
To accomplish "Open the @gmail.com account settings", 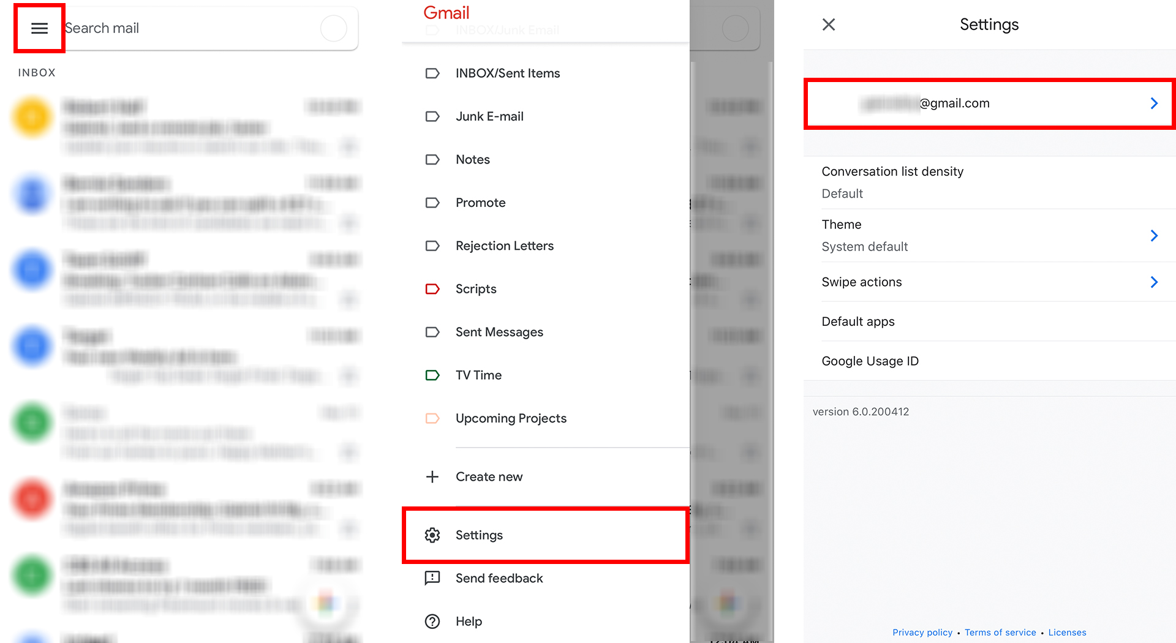I will [x=989, y=103].
